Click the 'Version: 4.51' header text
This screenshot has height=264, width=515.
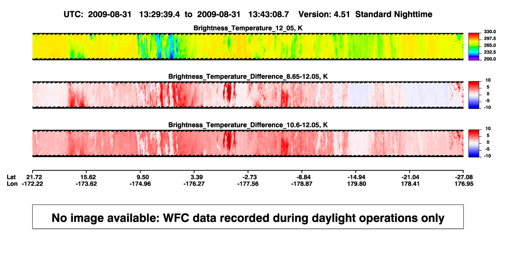pos(325,15)
